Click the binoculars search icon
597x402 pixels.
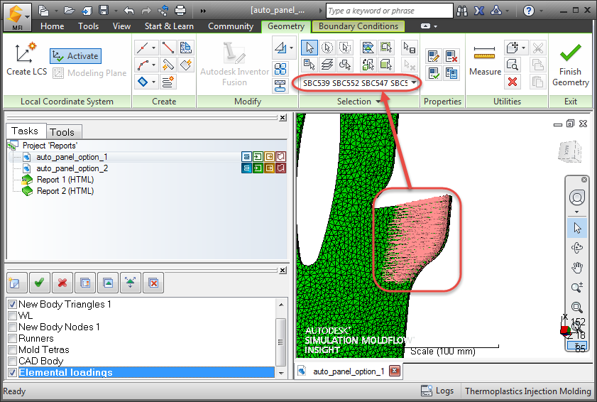point(462,11)
